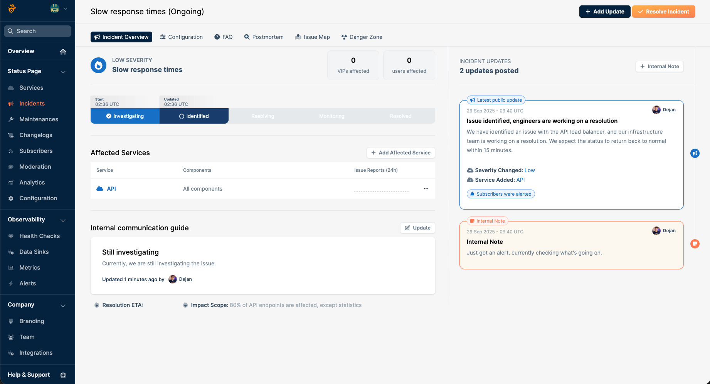Click the Resolve Incident button
The image size is (710, 384).
click(663, 12)
